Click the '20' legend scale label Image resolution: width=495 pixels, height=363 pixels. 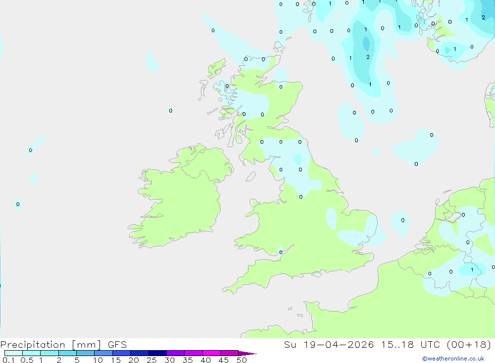click(x=134, y=360)
